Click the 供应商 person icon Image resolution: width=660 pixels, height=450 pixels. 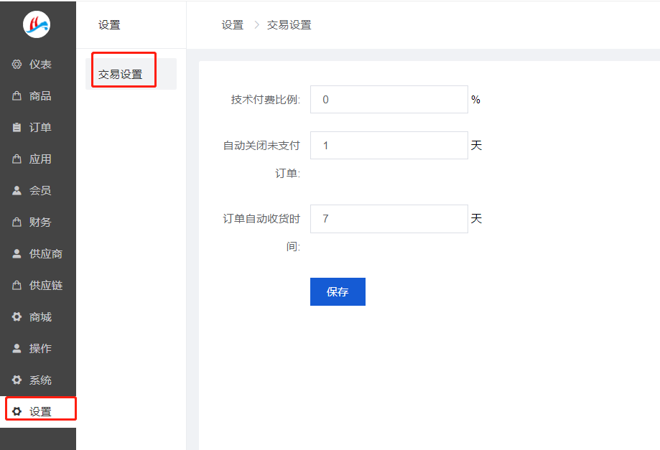[17, 253]
